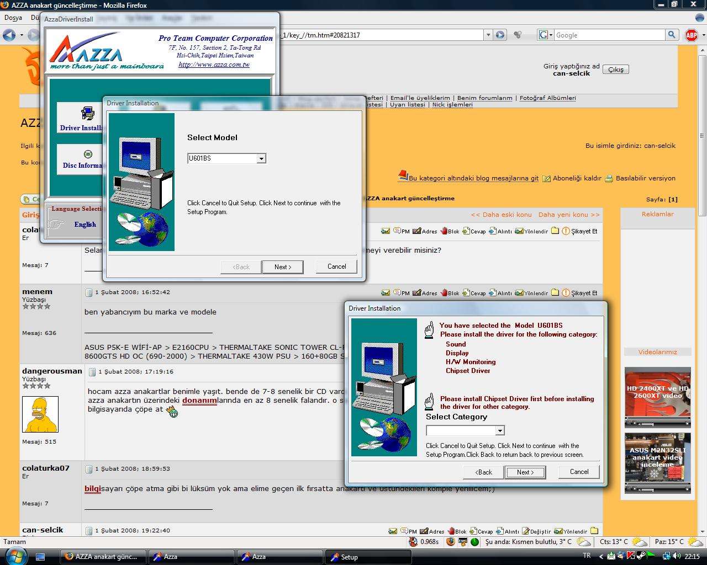Open the www.azza.com.tw link
Image resolution: width=707 pixels, height=565 pixels.
[x=214, y=65]
